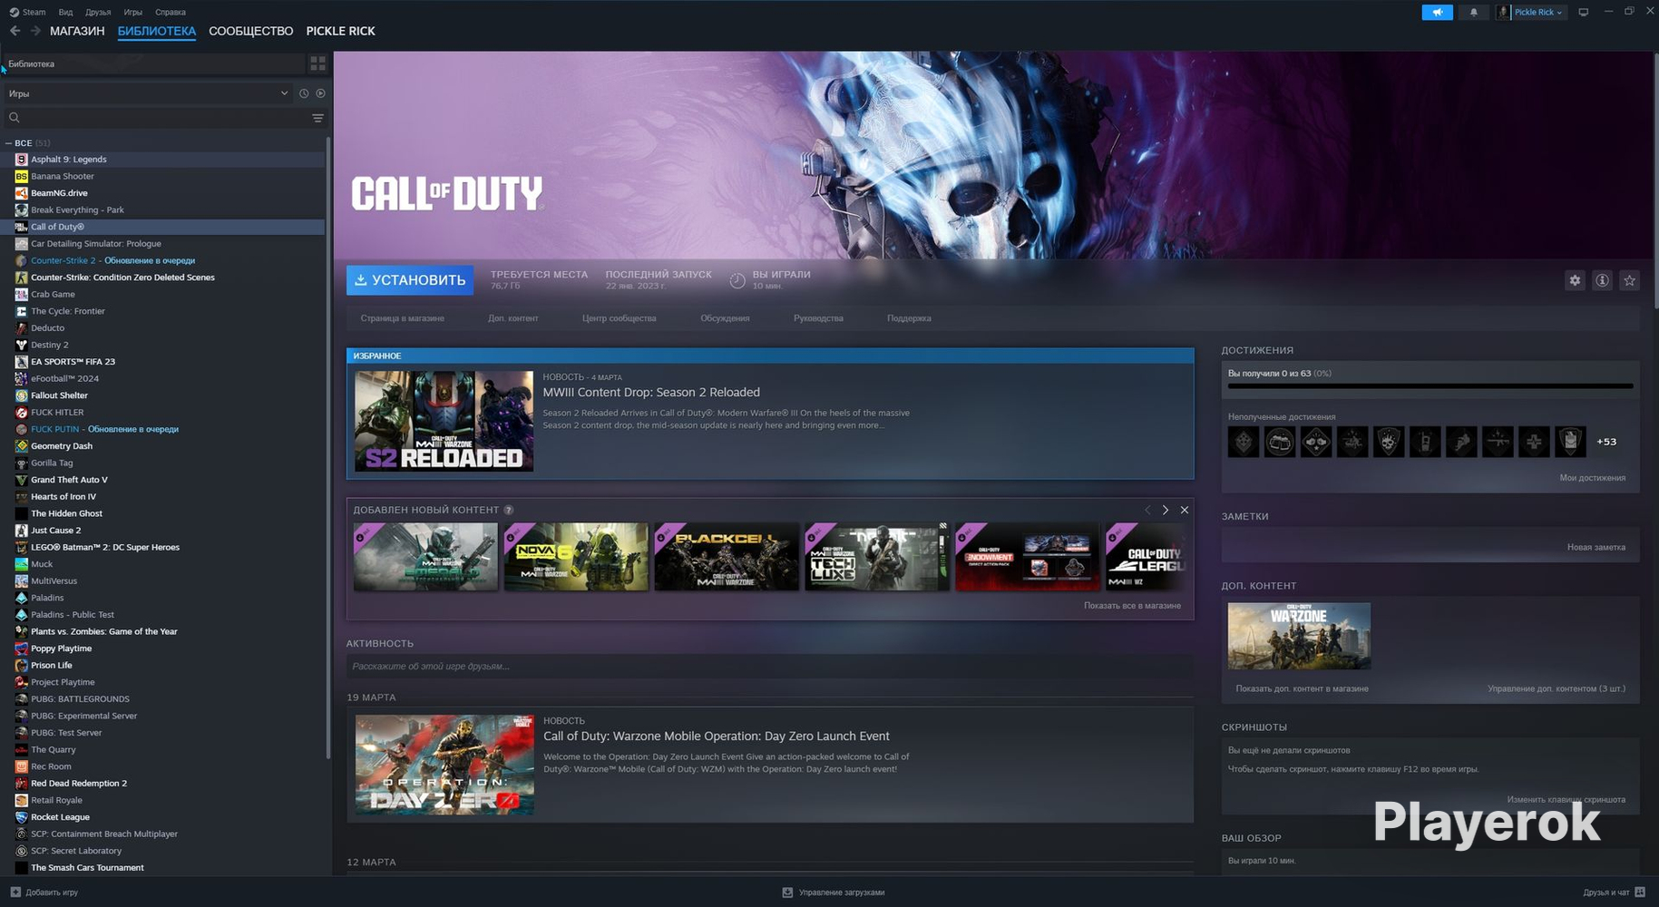Open the PICKLE RICK profile tab

pos(341,31)
